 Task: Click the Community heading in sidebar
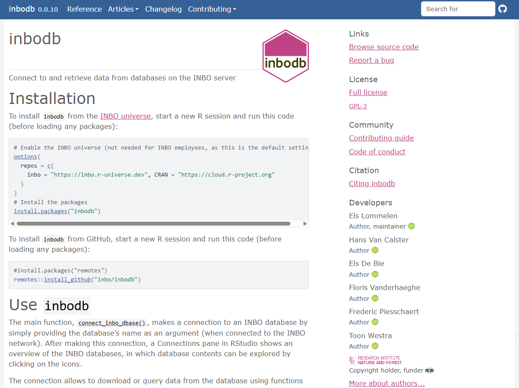pyautogui.click(x=371, y=125)
